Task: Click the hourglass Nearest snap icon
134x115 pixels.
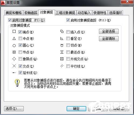Action: click(62, 52)
